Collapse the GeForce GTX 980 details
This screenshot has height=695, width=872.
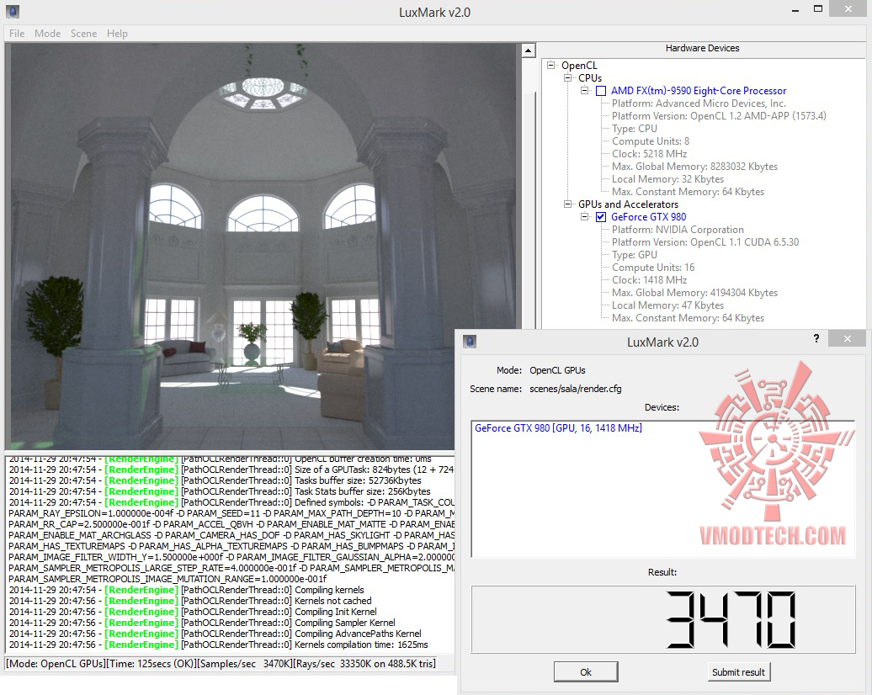tap(584, 217)
